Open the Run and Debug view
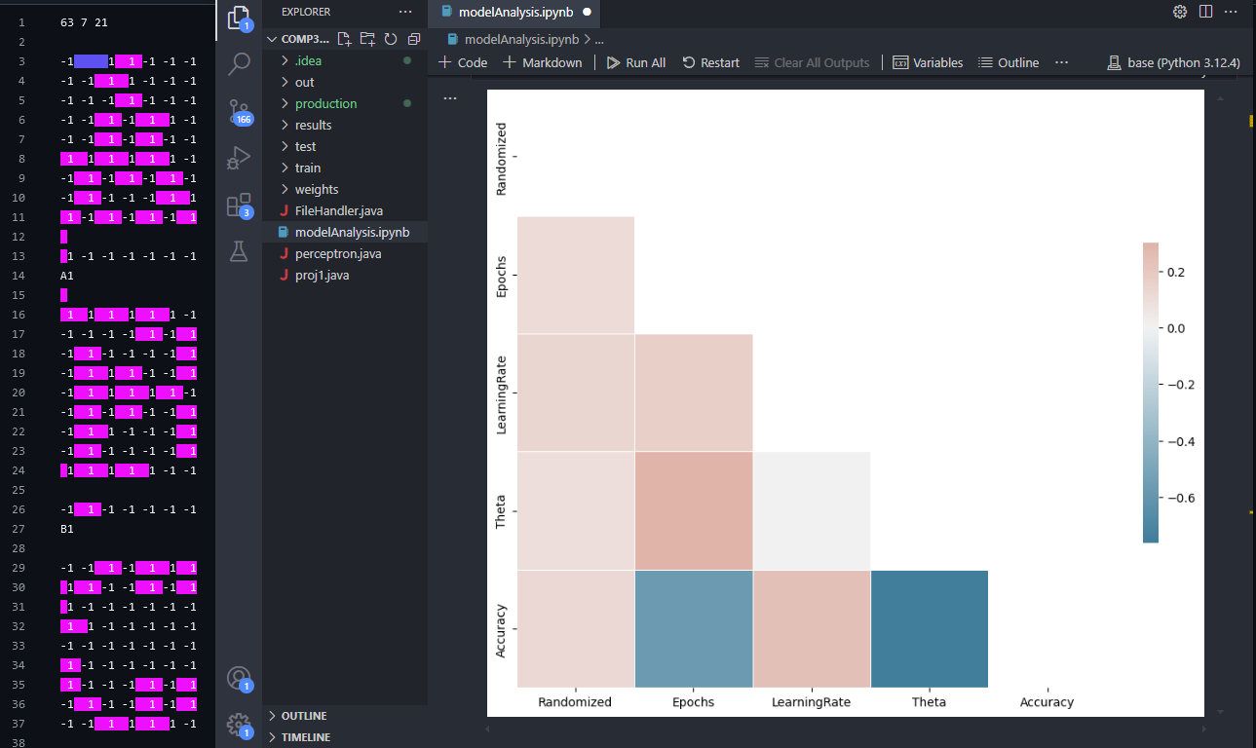Screen dimensions: 1256x748 tap(239, 158)
